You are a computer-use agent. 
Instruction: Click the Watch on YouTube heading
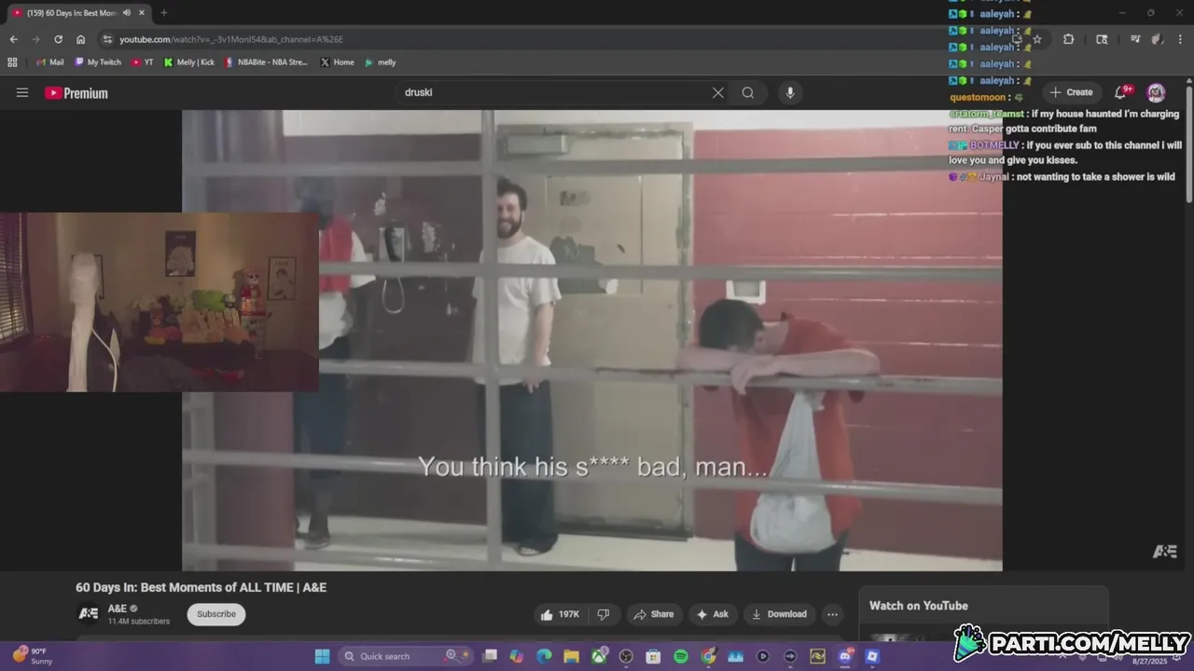(x=919, y=606)
